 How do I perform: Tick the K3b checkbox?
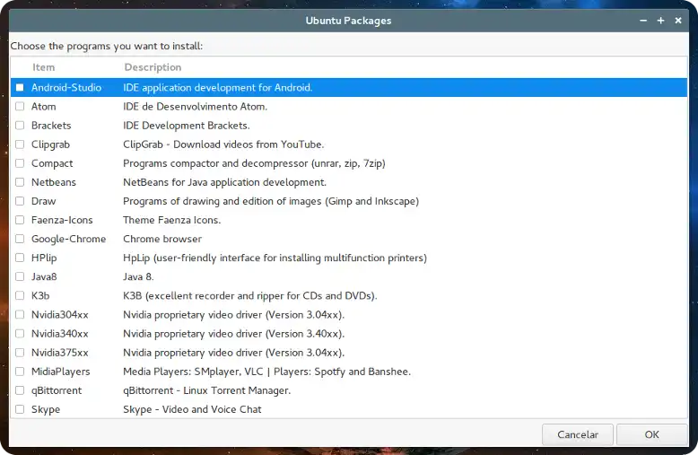coord(20,295)
